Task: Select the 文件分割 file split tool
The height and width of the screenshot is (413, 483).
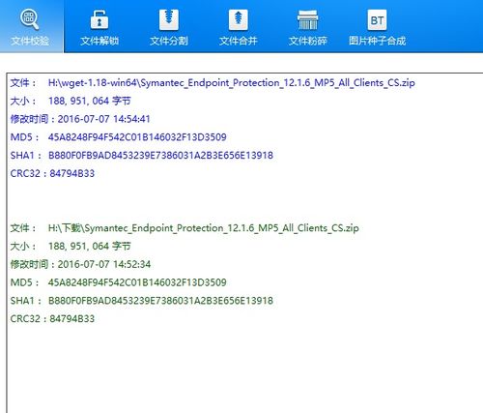Action: [169, 27]
